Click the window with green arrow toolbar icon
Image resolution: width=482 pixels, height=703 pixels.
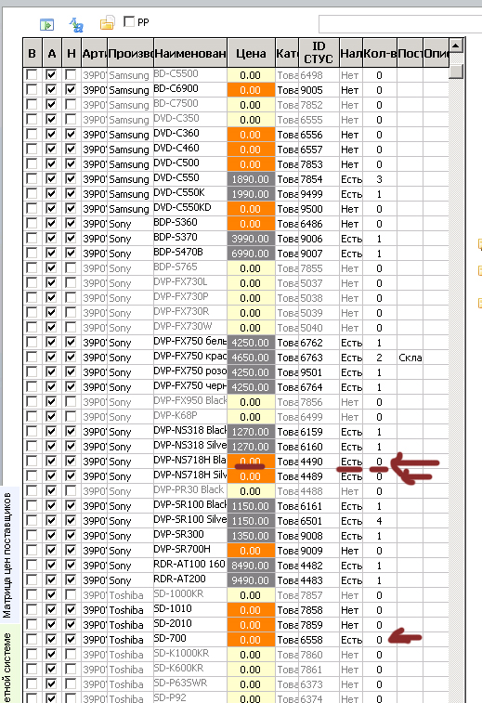click(x=46, y=24)
